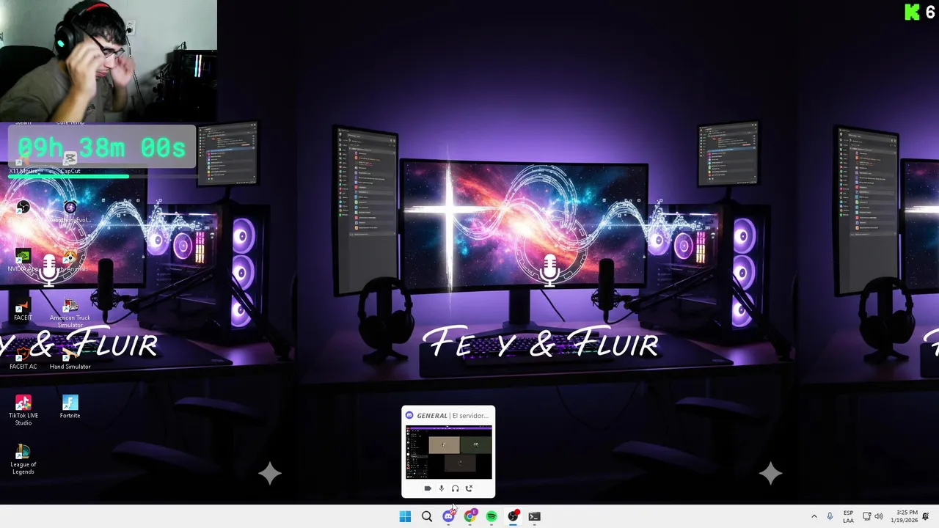Open the notifications bell icon
The image size is (939, 528).
tap(926, 516)
